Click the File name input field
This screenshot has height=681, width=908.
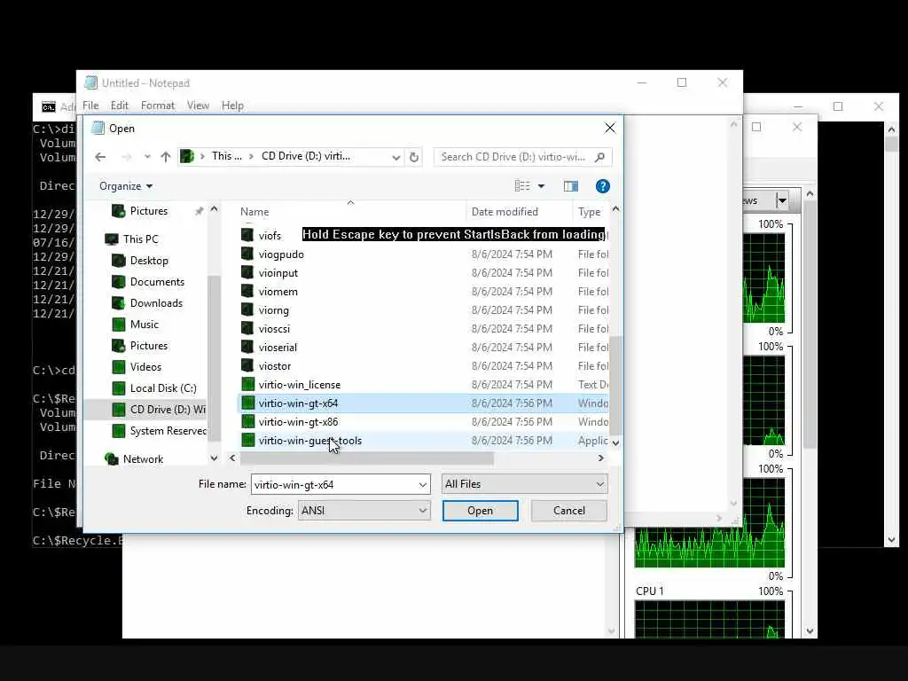[334, 485]
